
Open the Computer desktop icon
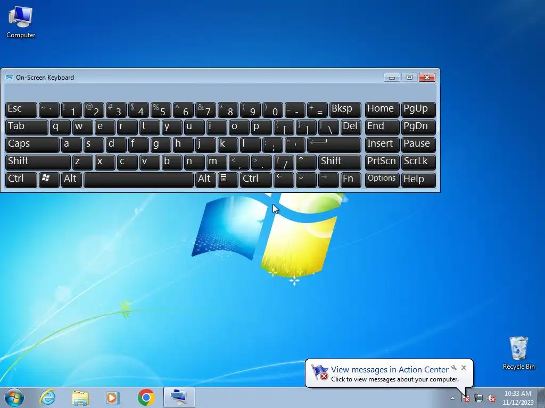pos(21,21)
